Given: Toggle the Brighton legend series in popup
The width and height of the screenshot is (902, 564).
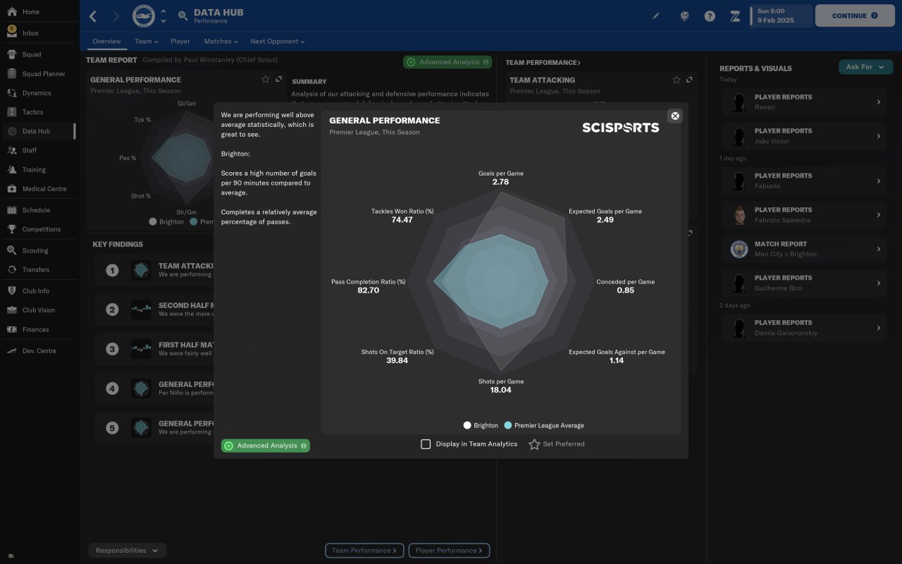Looking at the screenshot, I should (481, 425).
